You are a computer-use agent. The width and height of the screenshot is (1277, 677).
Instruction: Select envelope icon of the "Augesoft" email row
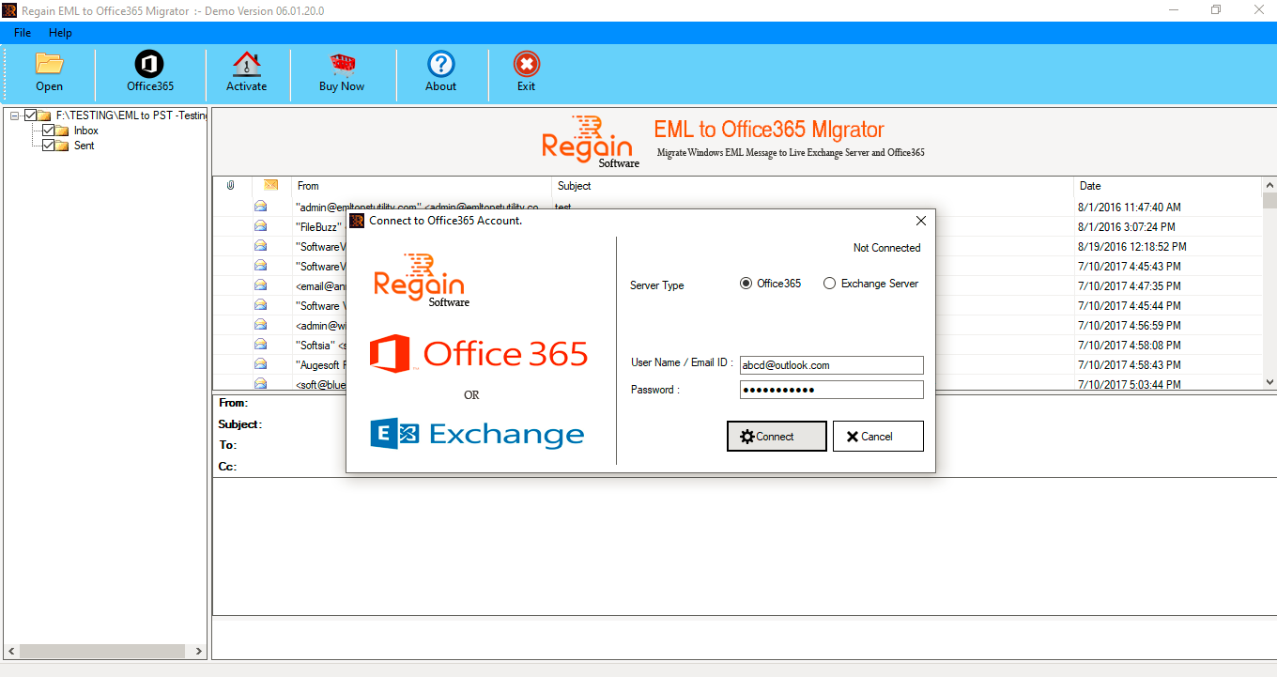[x=260, y=364]
